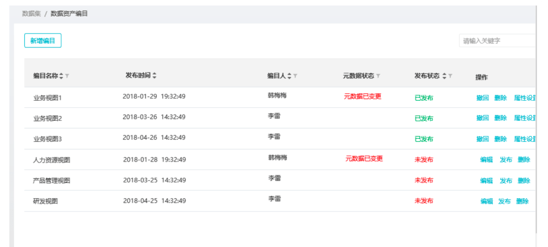Viewport: 548px width, 247px height.
Task: Click 编辑 in the 产品管理视图 row
Action: coord(487,180)
